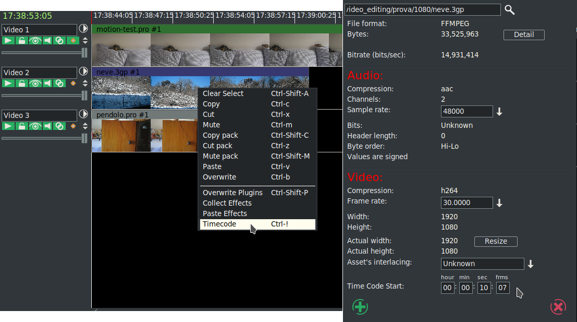Open the Asset's interlacing dropdown
Screen dimensions: 577x322
[x=530, y=264]
